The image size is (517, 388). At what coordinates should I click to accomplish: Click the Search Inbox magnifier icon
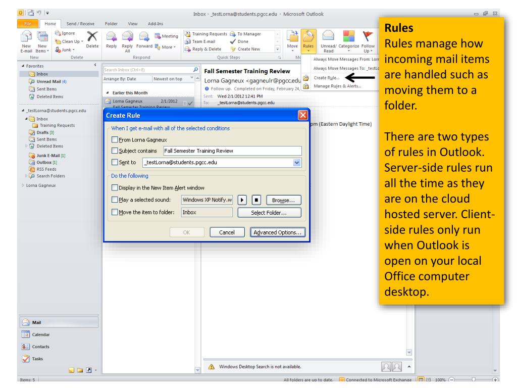click(x=195, y=70)
